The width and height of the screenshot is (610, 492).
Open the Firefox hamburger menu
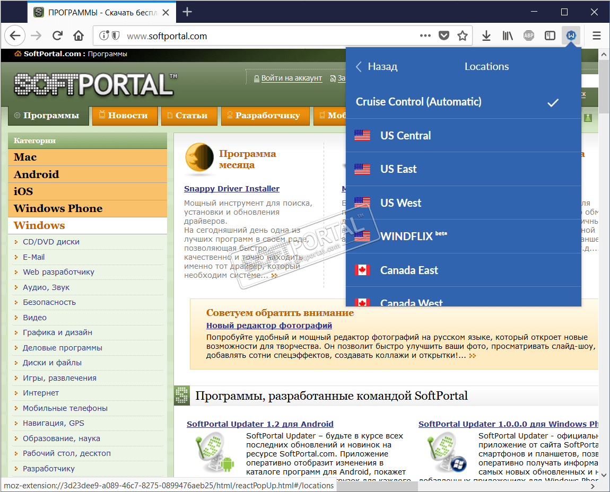pos(597,36)
